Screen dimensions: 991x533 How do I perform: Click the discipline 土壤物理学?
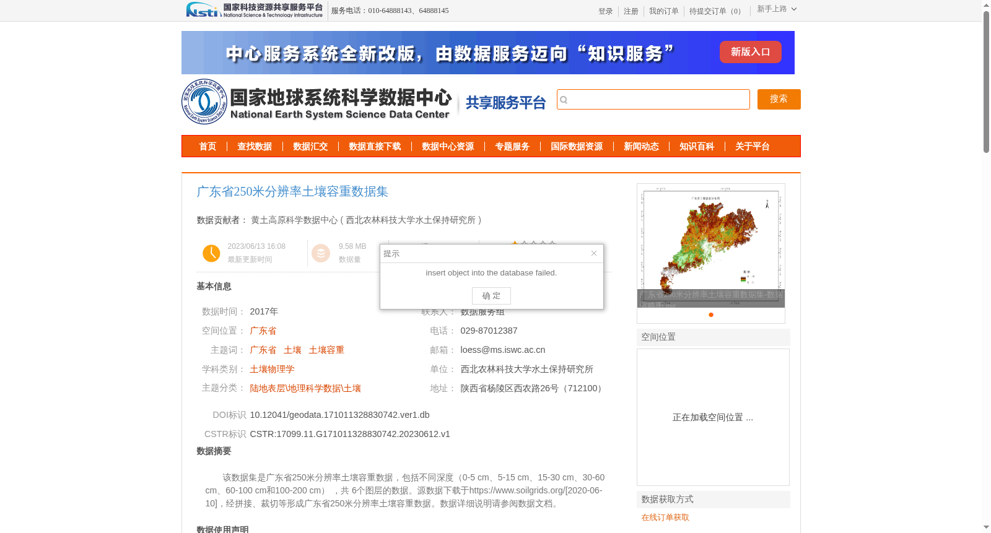(272, 370)
